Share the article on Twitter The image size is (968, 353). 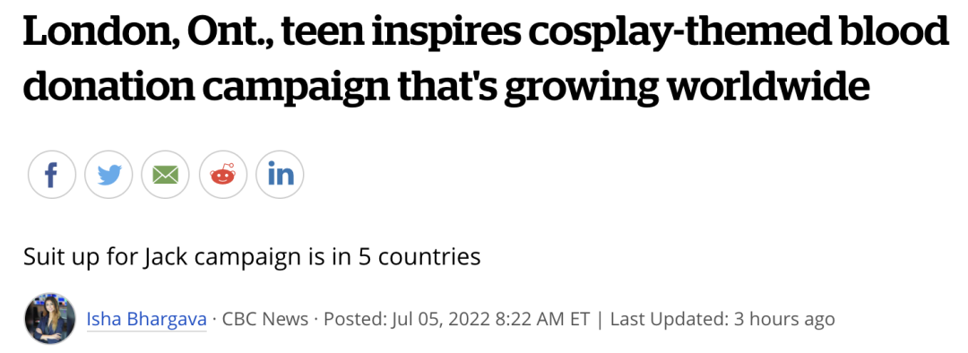tap(108, 175)
